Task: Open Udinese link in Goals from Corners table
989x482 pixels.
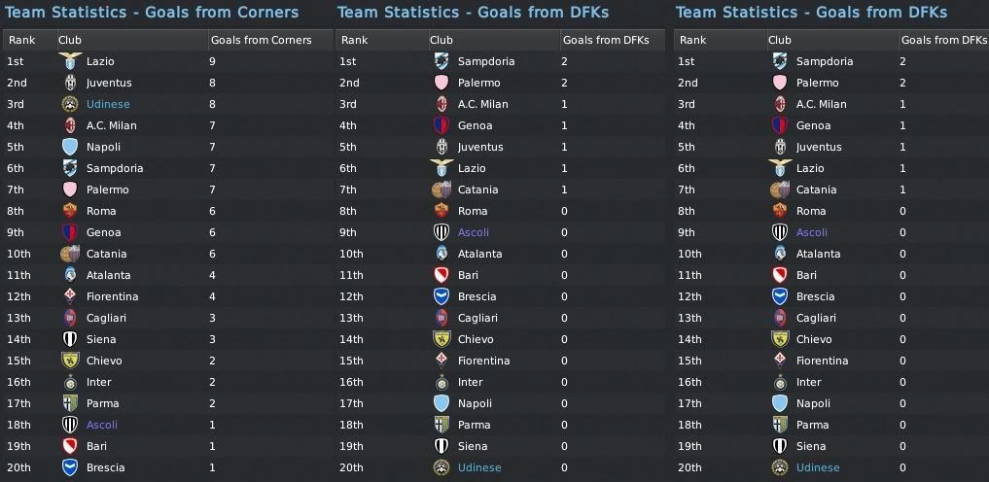Action: click(107, 104)
